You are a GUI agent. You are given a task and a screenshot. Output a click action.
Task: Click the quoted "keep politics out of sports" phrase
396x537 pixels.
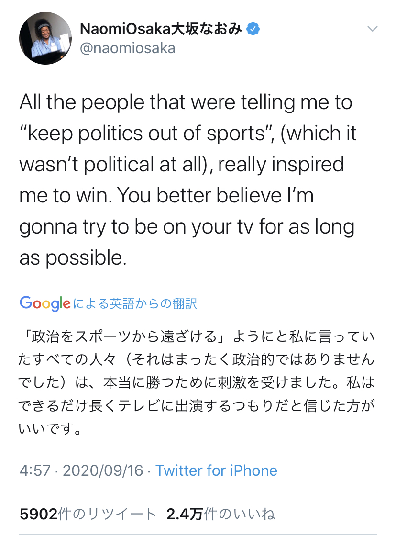(x=145, y=134)
